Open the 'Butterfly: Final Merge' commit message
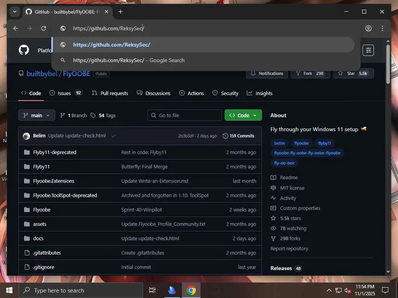This screenshot has width=398, height=298. [145, 167]
